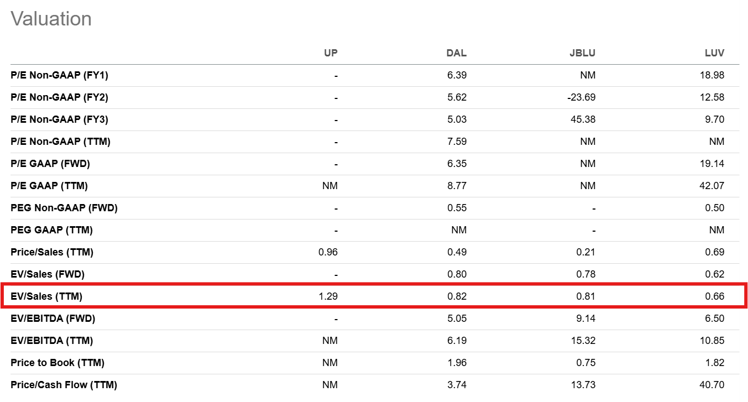Select DAL's P/E GAAP (TTM) value 8.77
748x402 pixels.
(x=457, y=186)
